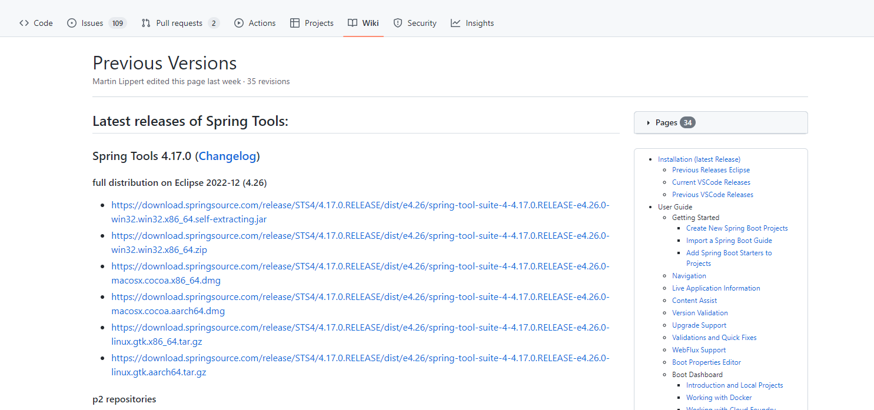Open the Version Validation link

[700, 313]
